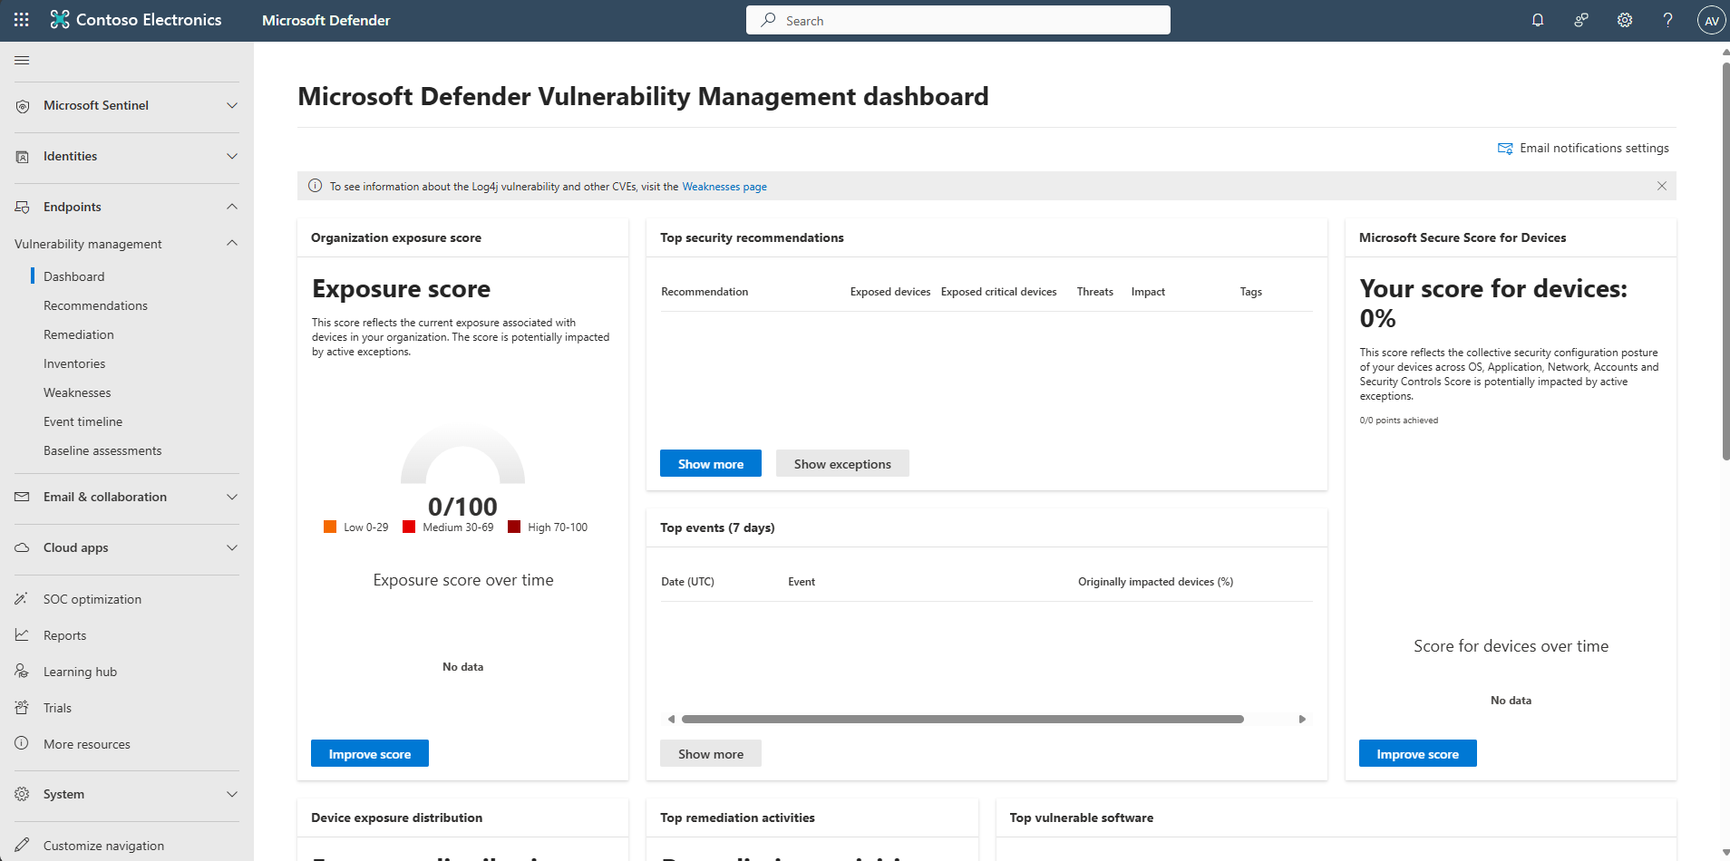Click the Contoso Electronics logo icon
This screenshot has height=861, width=1730.
pos(60,19)
